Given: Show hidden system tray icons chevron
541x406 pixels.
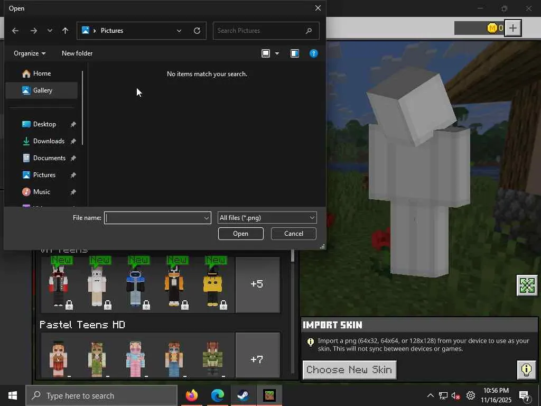Looking at the screenshot, I should (x=430, y=395).
